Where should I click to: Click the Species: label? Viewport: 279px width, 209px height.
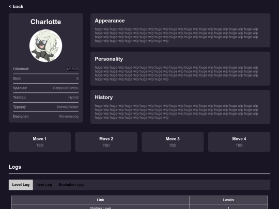pyautogui.click(x=20, y=88)
